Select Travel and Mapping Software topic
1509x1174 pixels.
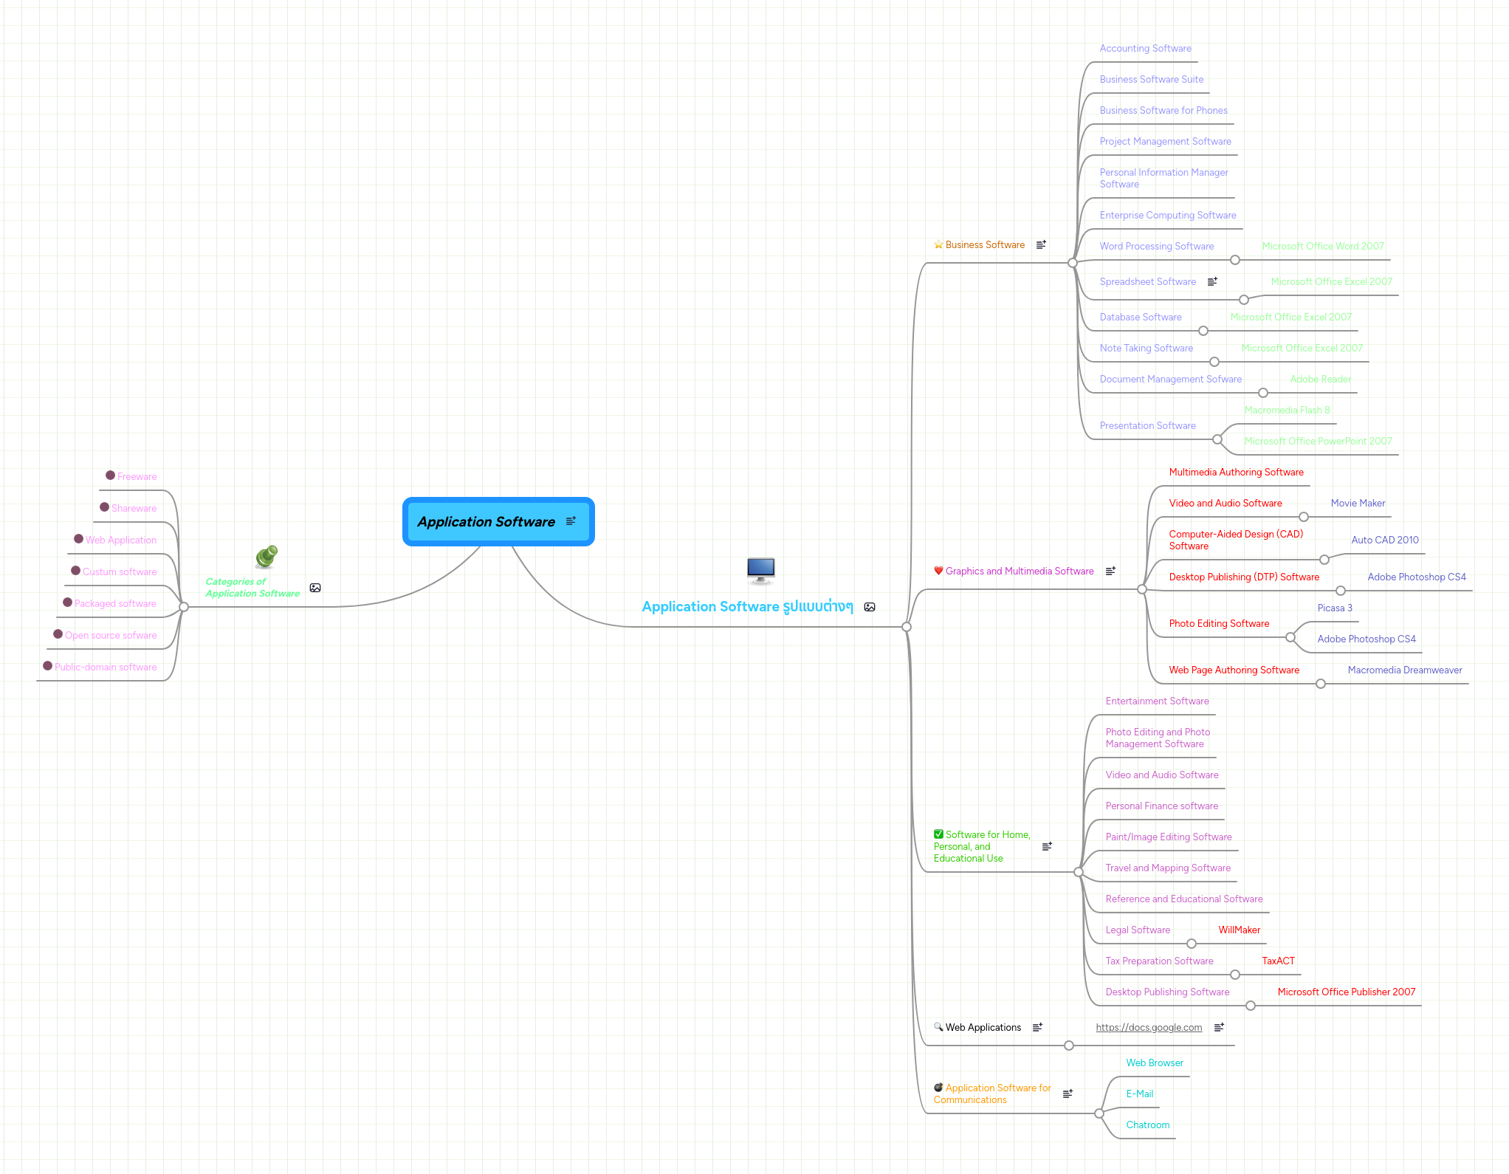coord(1168,868)
